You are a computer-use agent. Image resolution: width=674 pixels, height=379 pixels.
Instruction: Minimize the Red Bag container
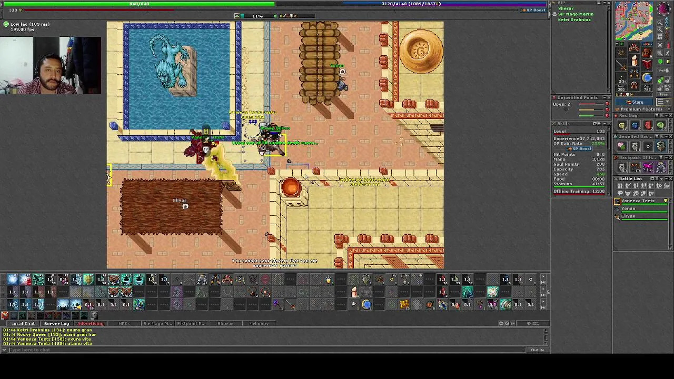coord(667,116)
